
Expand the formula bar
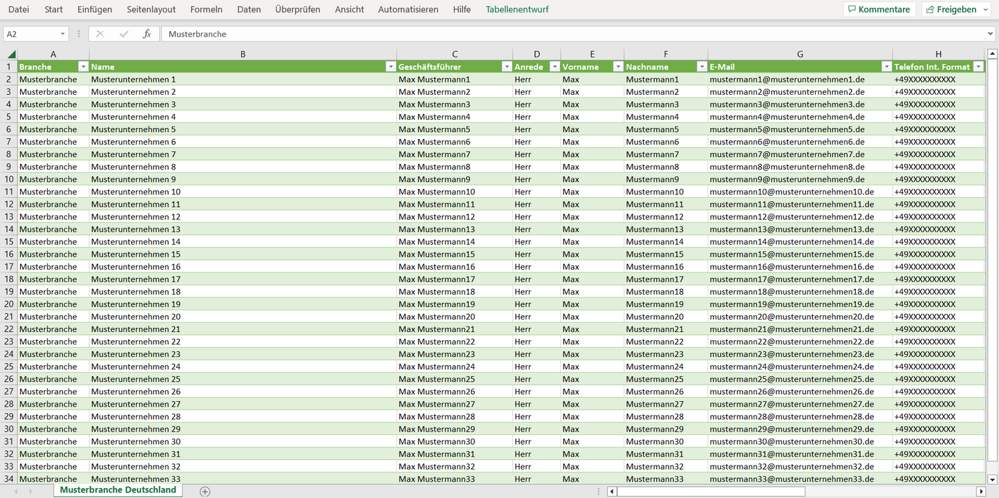point(991,34)
